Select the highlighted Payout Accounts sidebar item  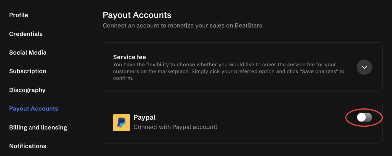(34, 109)
